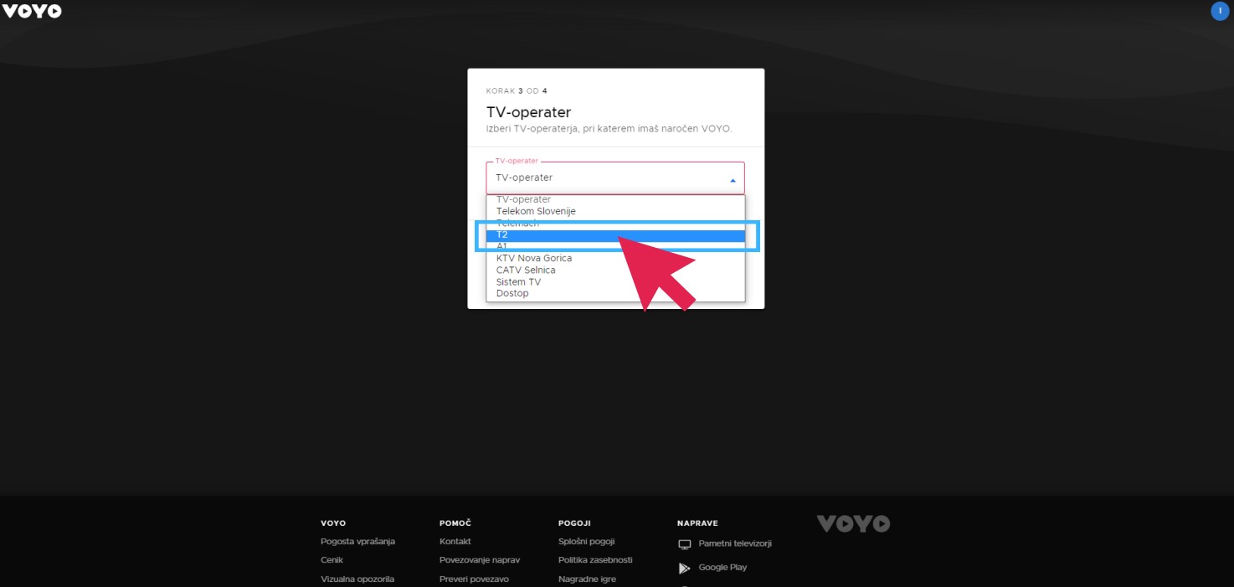
Task: Click the Pametni televizorji TV icon
Action: coord(684,544)
